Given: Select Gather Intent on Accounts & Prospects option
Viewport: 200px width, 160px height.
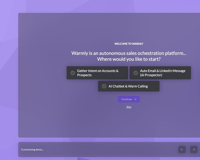Looking at the screenshot, I should pos(97,73).
